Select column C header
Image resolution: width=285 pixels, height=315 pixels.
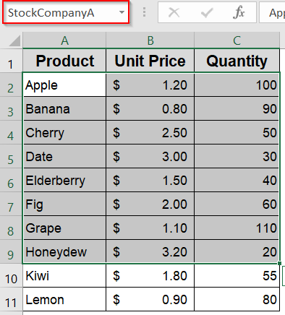point(237,40)
